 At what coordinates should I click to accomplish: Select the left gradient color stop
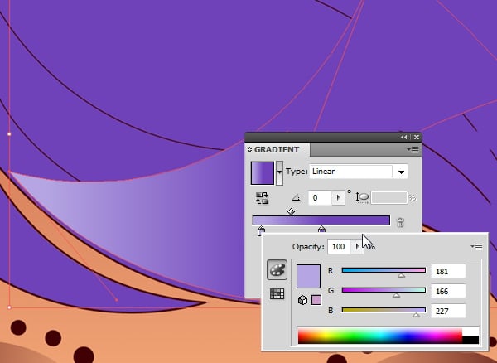click(x=261, y=231)
